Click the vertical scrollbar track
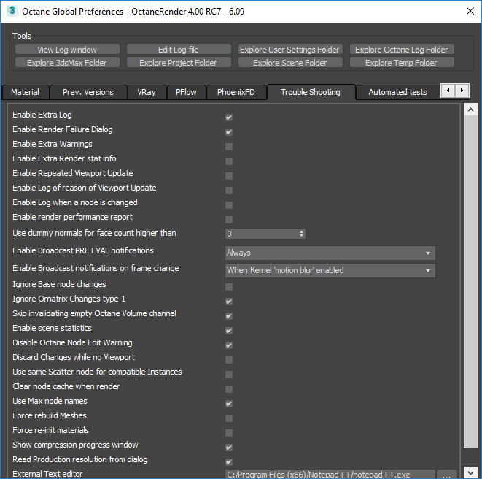482x479 pixels. (470, 292)
